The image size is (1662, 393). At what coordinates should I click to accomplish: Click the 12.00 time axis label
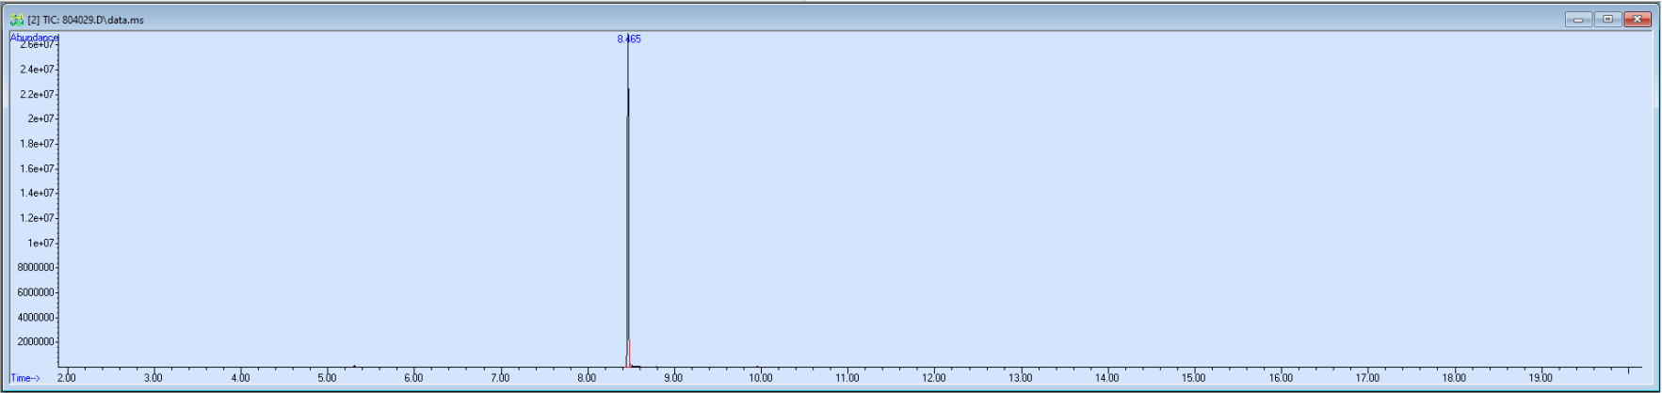pyautogui.click(x=933, y=378)
